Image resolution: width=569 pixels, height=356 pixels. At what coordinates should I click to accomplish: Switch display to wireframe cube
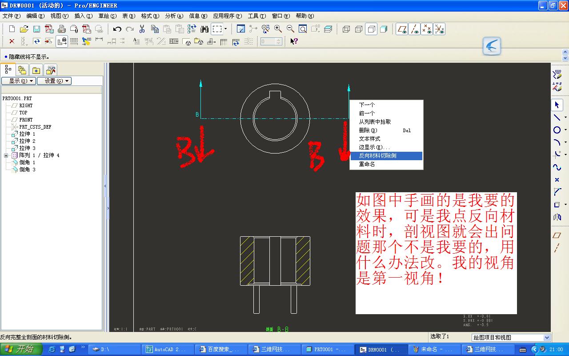tap(346, 29)
